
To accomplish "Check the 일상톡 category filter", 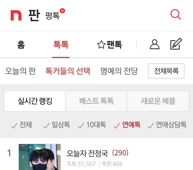I will (57, 125).
